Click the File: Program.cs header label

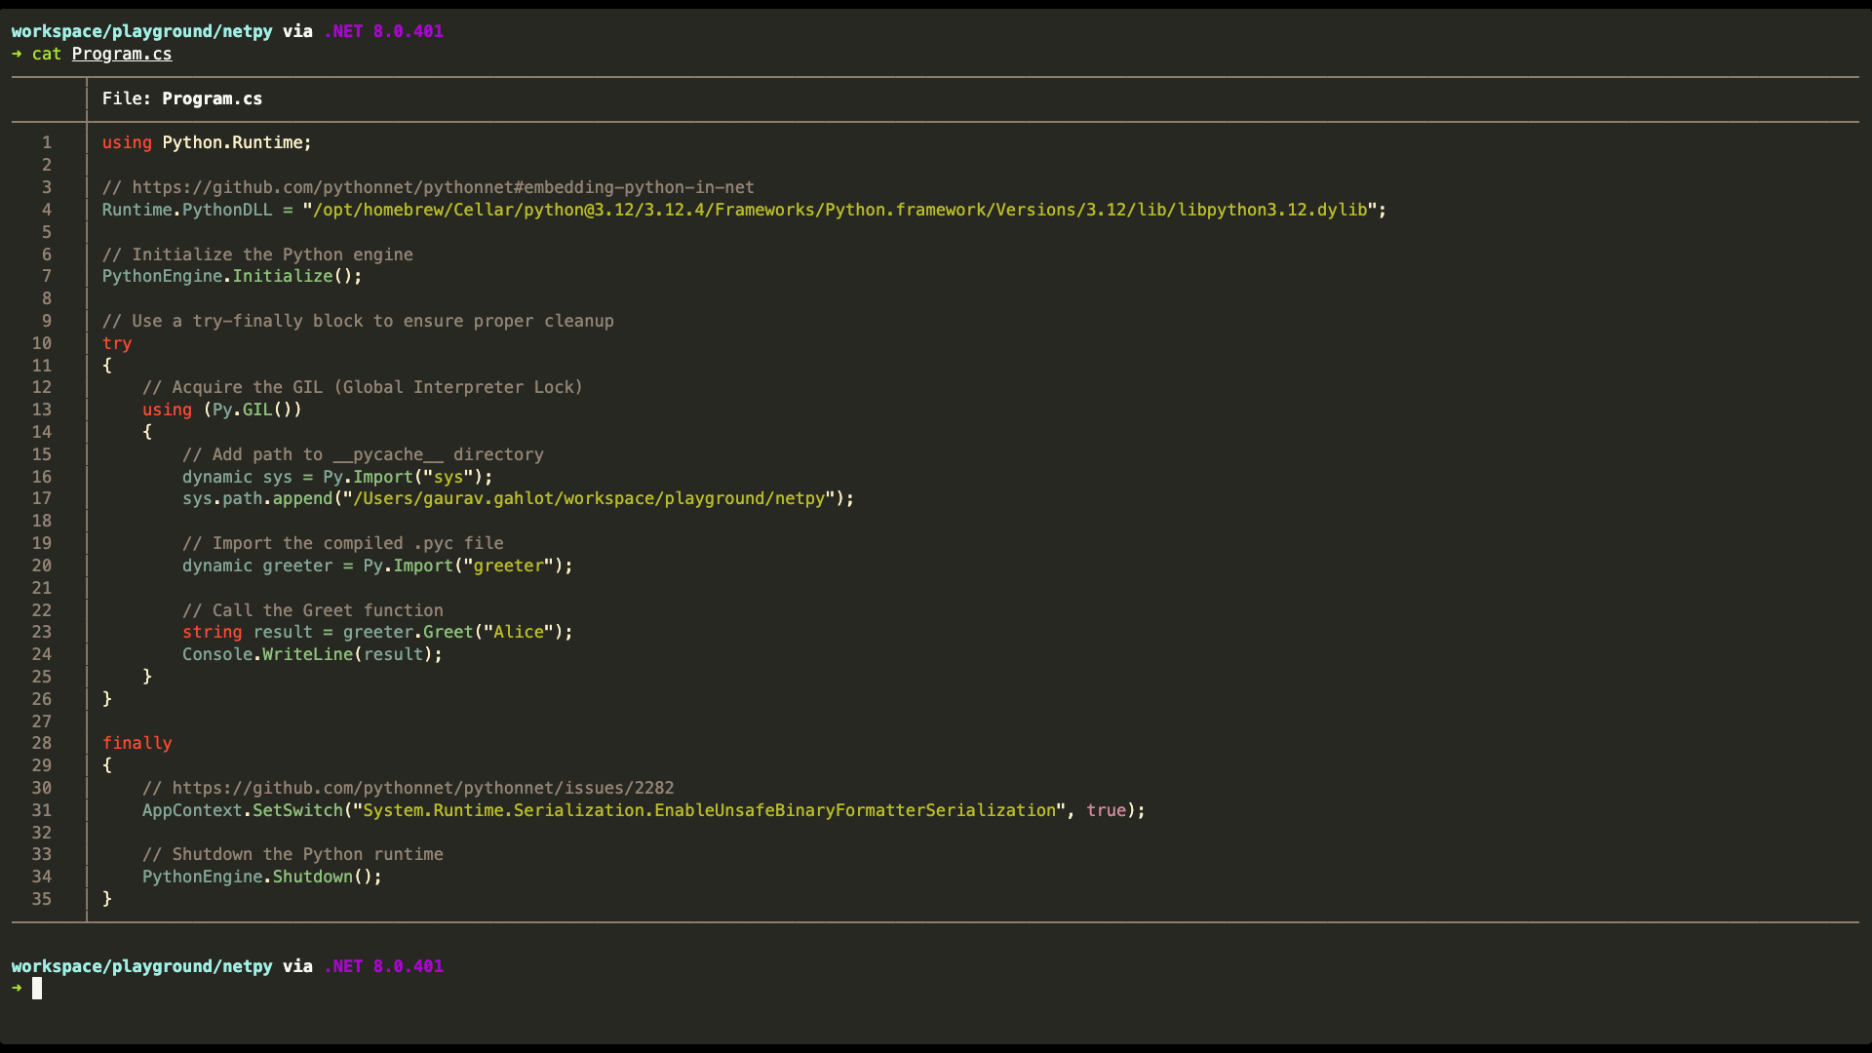coord(182,98)
